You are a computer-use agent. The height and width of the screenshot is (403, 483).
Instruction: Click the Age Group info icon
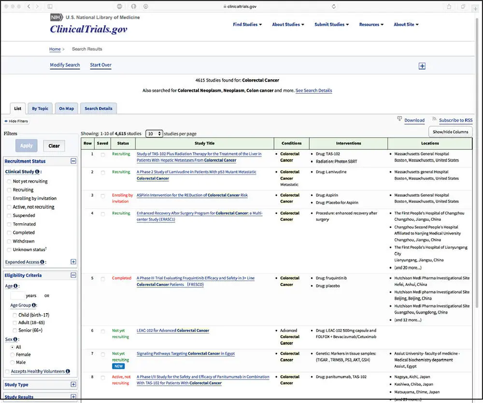click(x=34, y=305)
